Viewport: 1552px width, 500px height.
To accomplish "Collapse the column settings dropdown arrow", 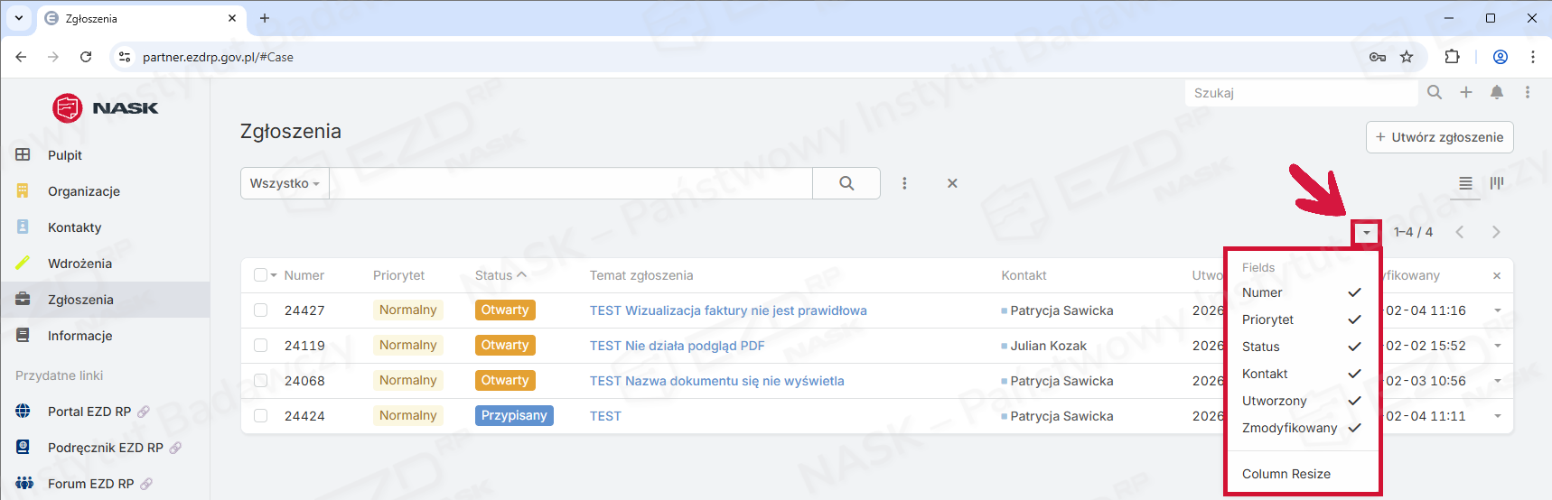I will pos(1367,233).
